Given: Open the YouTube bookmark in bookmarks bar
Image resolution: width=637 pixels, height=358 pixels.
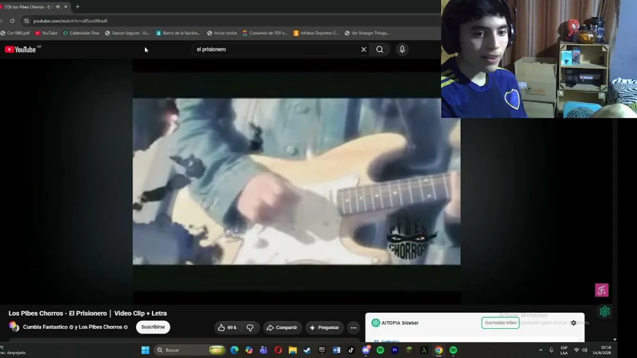Looking at the screenshot, I should (46, 33).
